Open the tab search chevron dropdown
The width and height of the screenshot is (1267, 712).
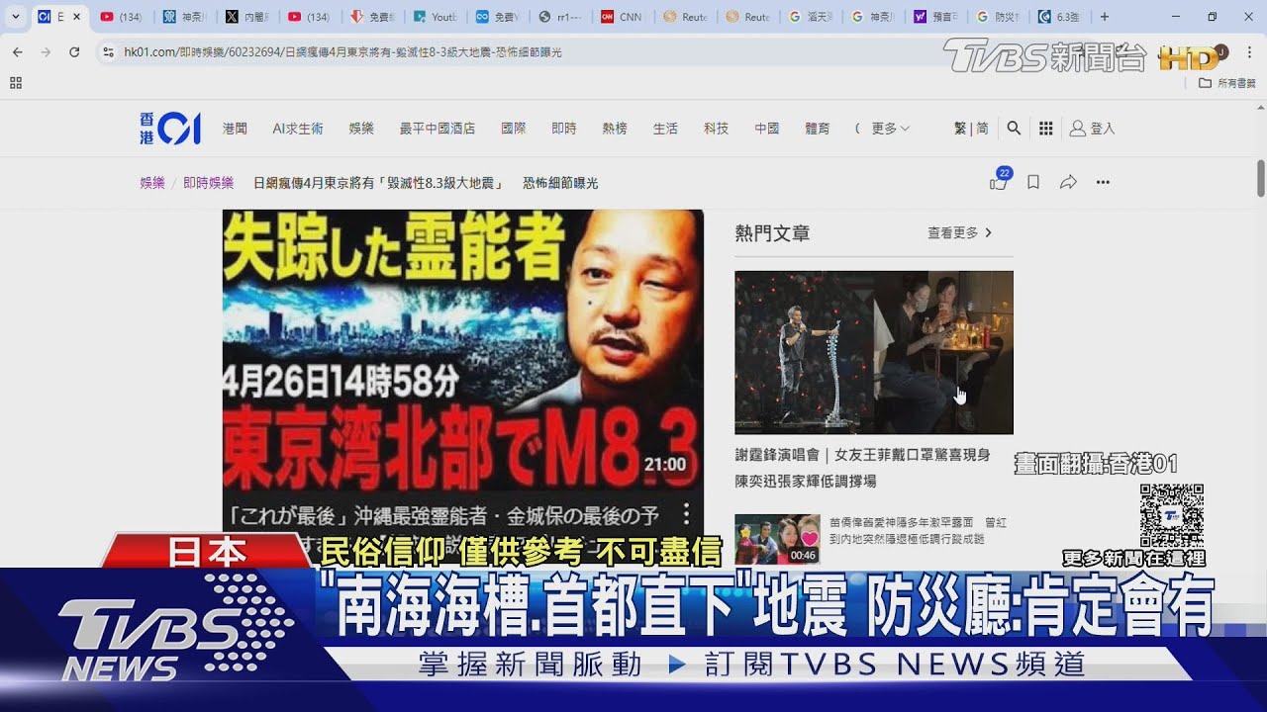[x=15, y=17]
